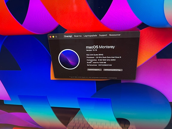Open the Licensaftale link

pos(113,78)
